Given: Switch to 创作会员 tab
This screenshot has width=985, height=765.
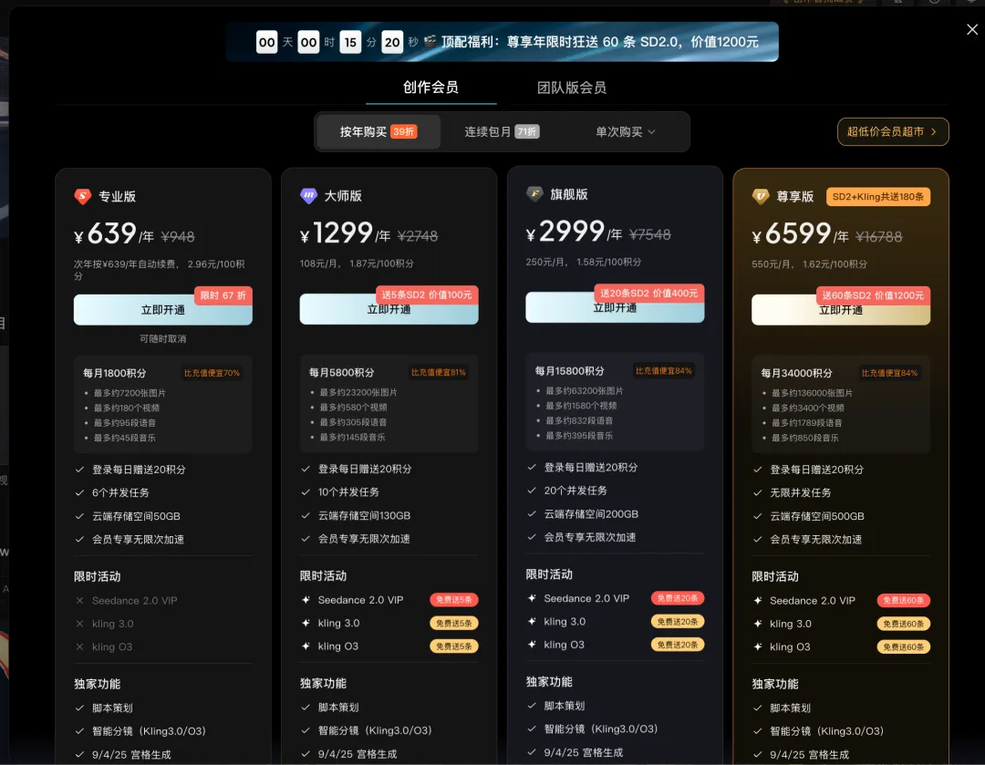Looking at the screenshot, I should point(430,88).
